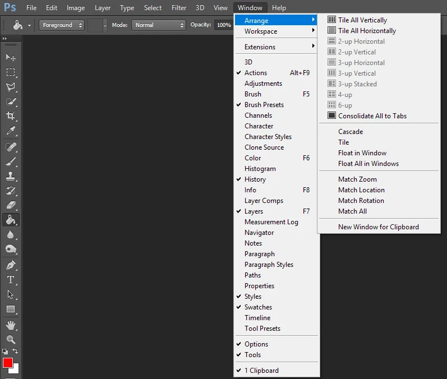Select the Move tool
This screenshot has width=447, height=379.
click(x=11, y=57)
